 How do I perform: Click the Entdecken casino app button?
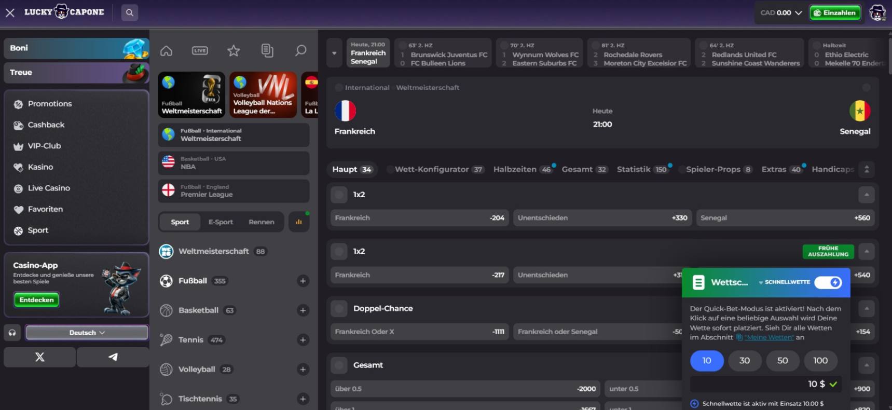coord(36,300)
